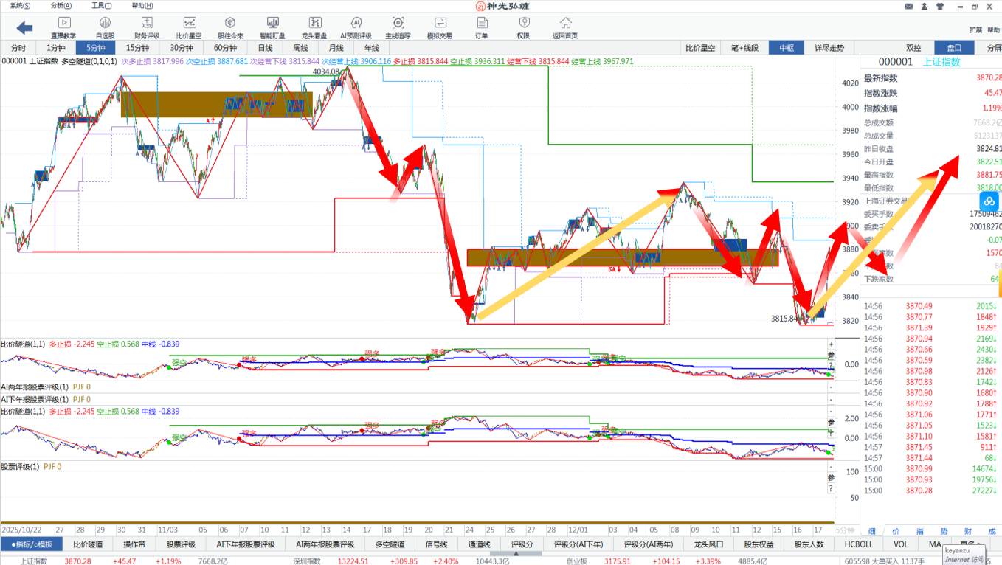Open the 系统(S) menu

click(21, 6)
